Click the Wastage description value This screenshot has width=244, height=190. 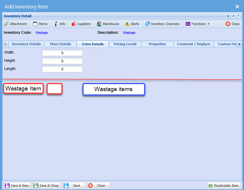tap(129, 33)
